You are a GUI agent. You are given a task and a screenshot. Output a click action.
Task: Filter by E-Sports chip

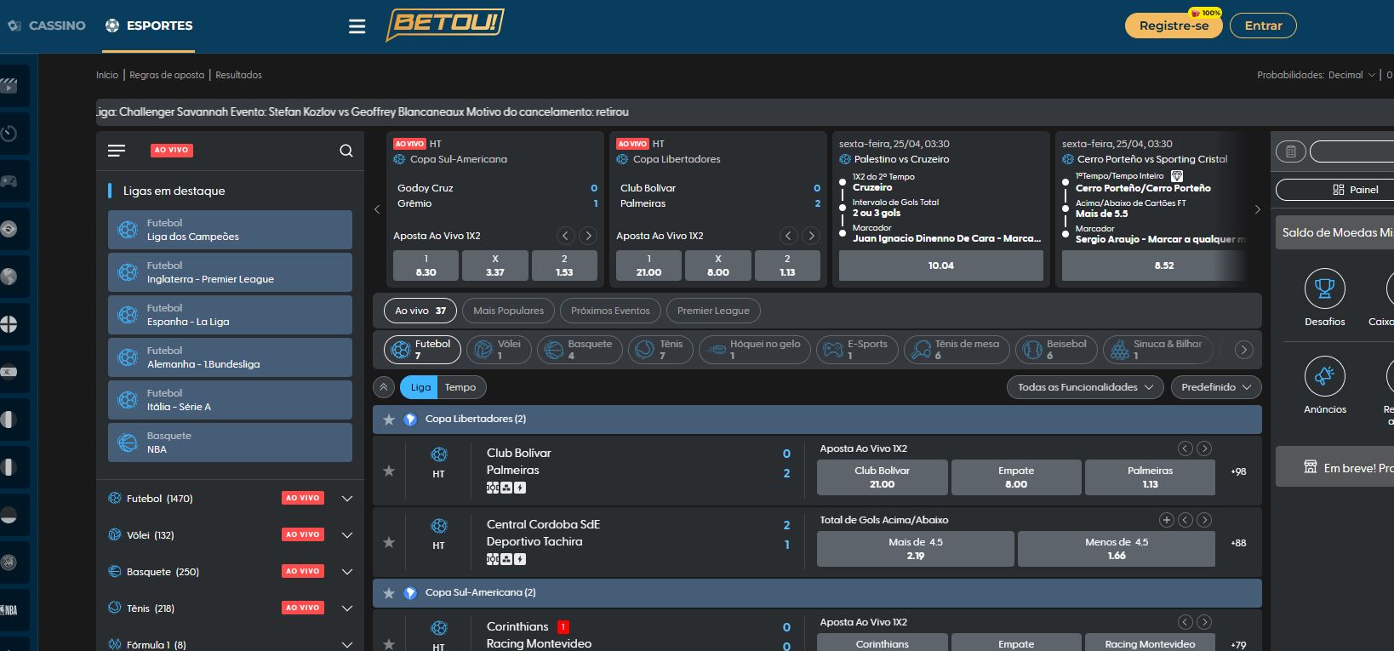tap(857, 350)
